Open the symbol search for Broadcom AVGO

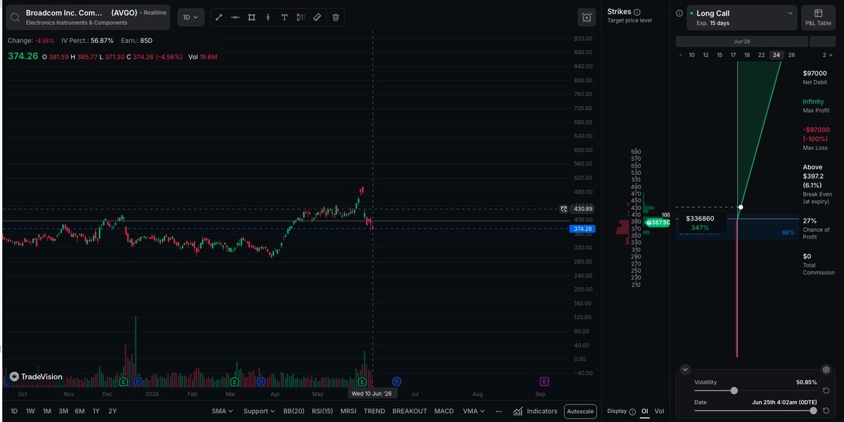click(87, 18)
